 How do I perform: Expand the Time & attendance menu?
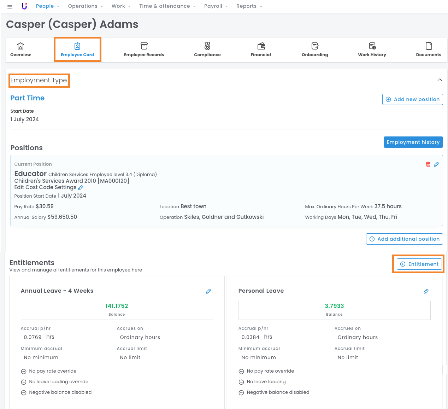click(x=167, y=6)
